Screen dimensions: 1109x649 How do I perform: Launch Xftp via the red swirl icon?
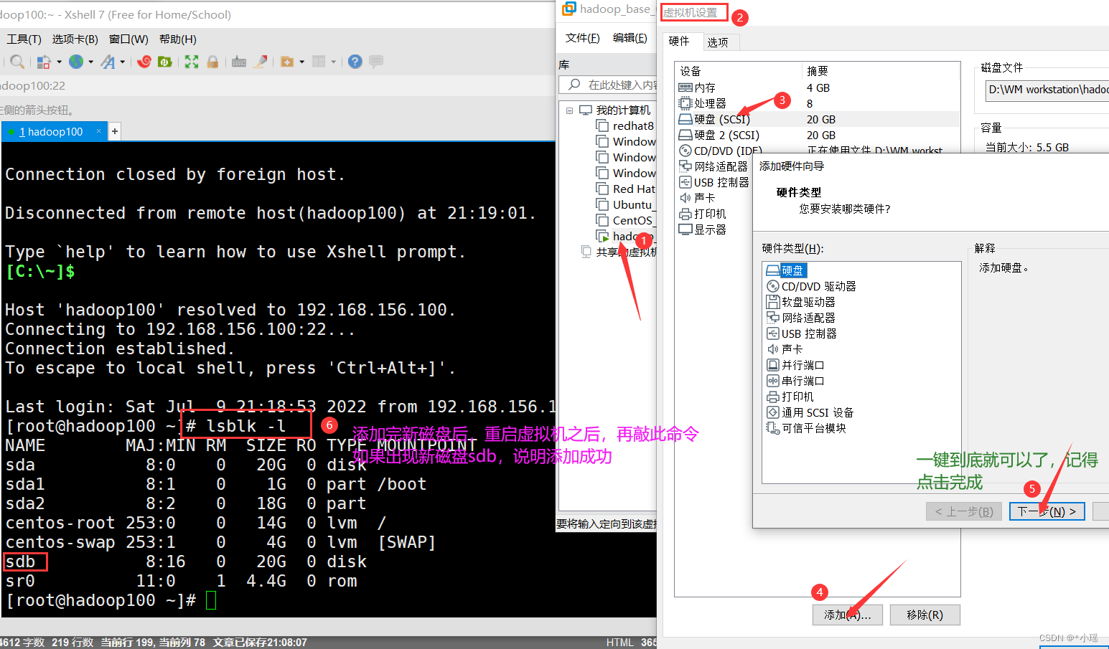coord(144,62)
